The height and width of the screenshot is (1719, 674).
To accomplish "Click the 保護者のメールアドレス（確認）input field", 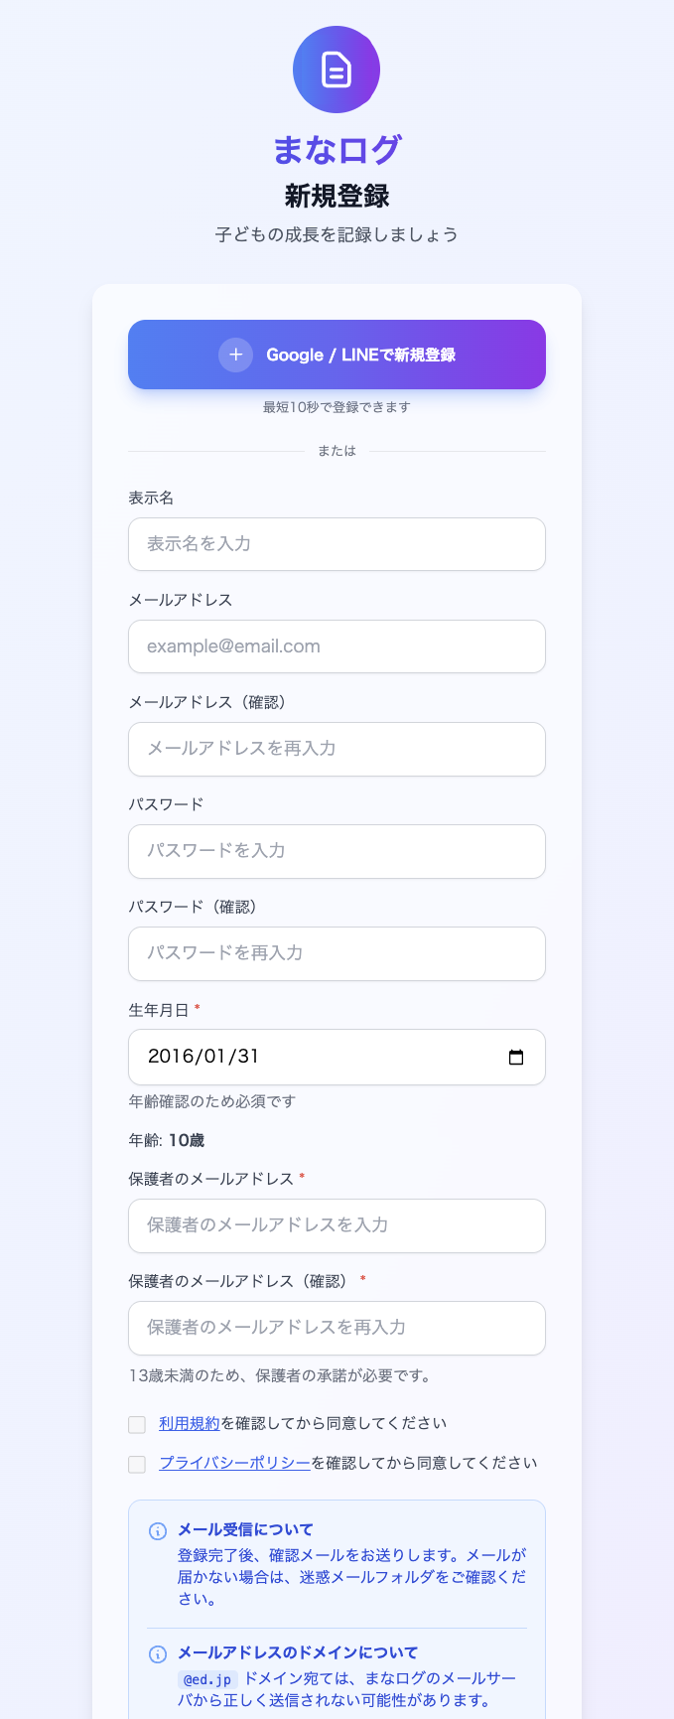I will pos(337,1328).
